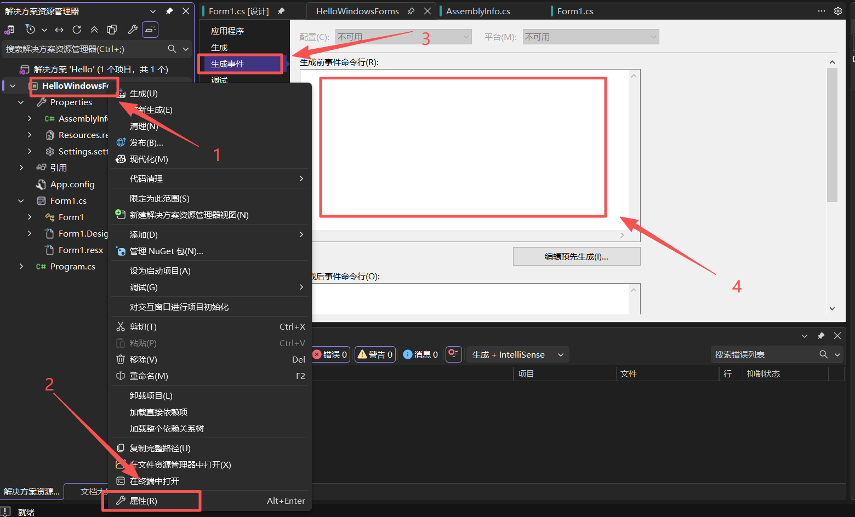Toggle the preview selected items icon

[150, 30]
